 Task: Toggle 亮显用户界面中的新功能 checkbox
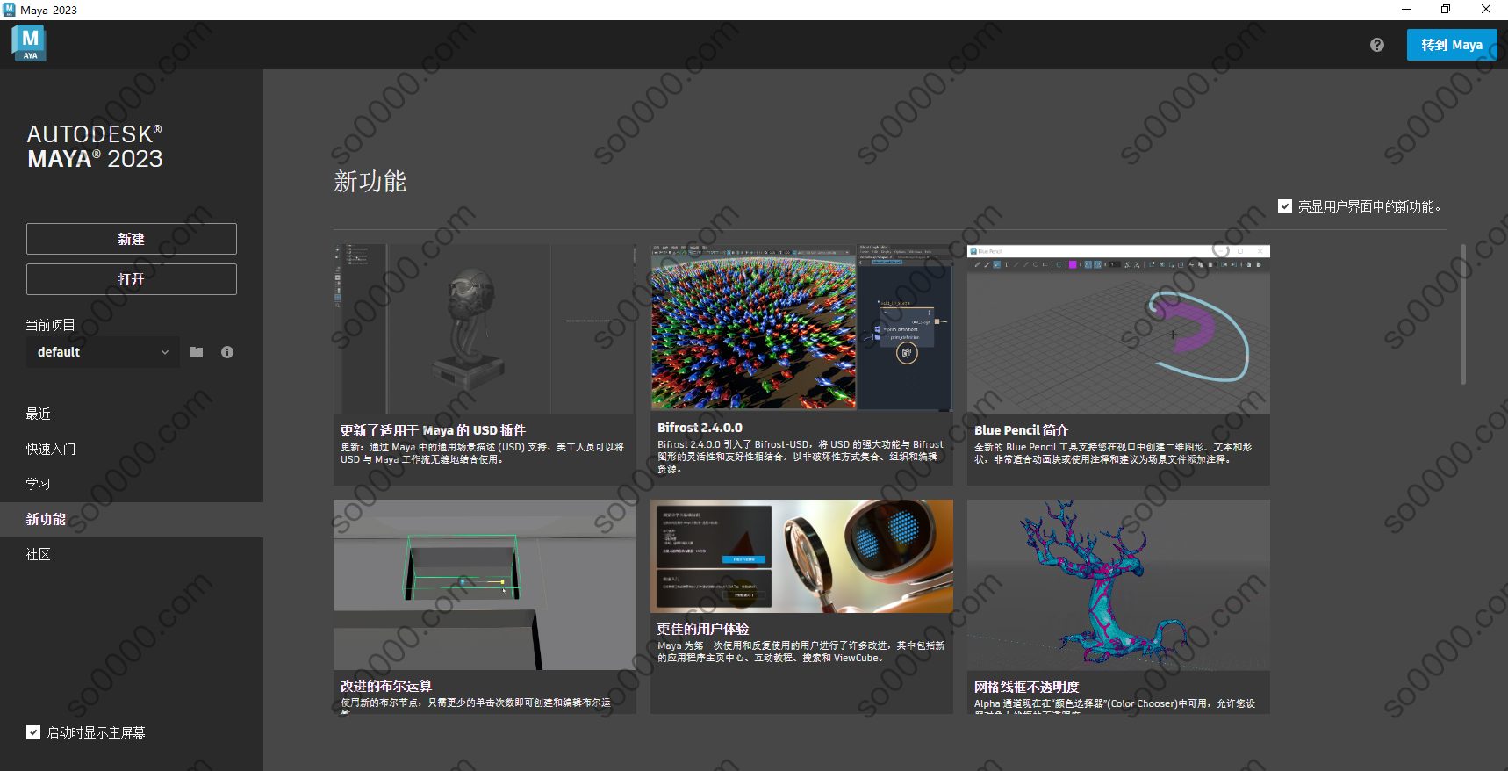[1285, 206]
